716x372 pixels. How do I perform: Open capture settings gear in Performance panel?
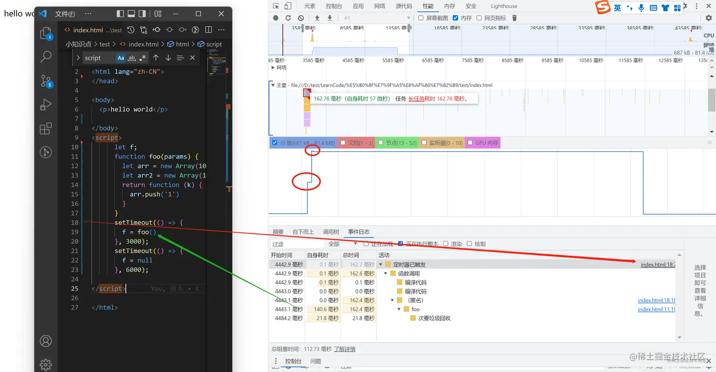709,18
